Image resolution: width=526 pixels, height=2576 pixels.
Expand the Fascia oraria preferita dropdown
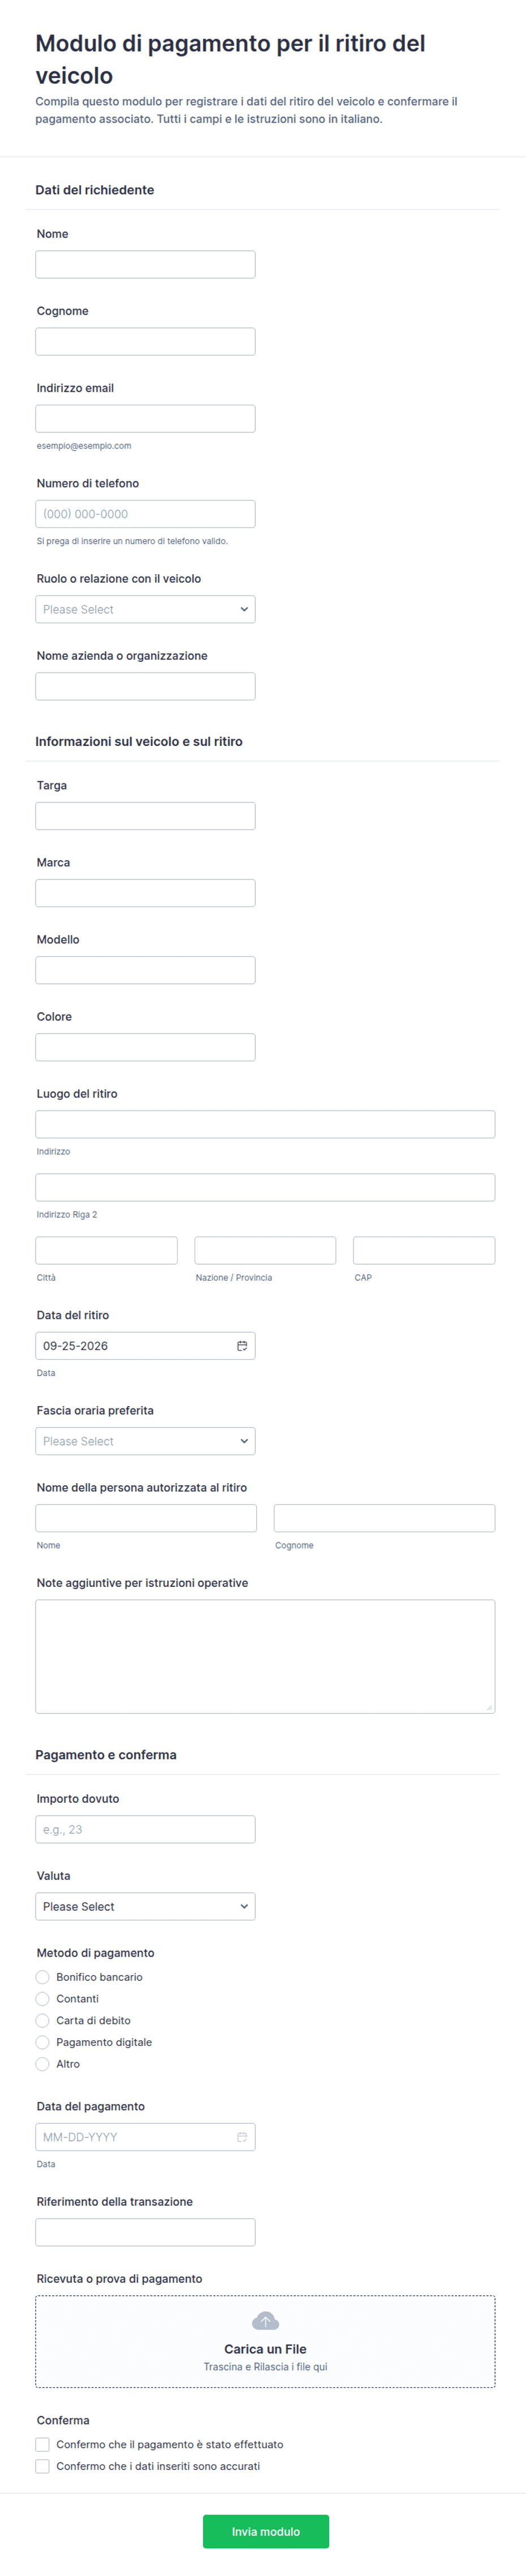145,1441
